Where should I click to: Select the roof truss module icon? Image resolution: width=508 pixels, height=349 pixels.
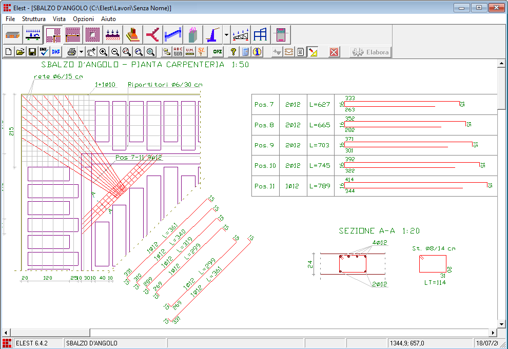click(x=241, y=35)
